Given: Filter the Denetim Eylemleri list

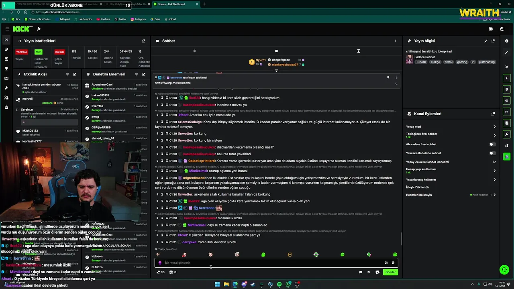Looking at the screenshot, I should (x=137, y=74).
